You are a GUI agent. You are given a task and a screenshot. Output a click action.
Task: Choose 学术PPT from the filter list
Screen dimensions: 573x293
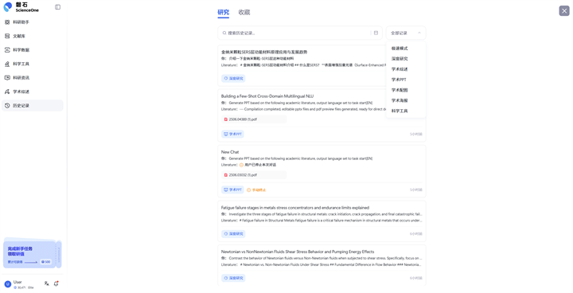[406, 80]
